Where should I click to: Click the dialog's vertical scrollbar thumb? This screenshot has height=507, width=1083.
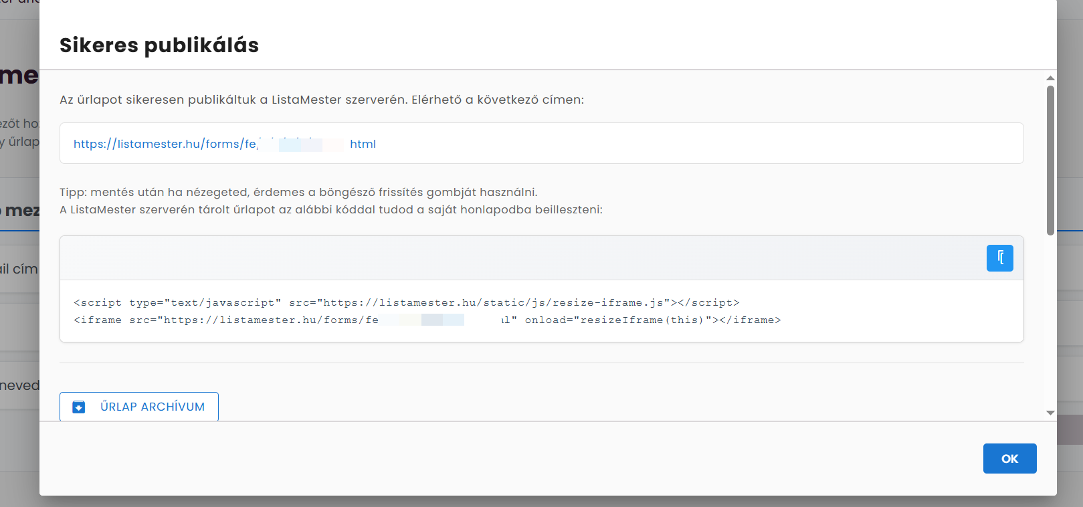1050,161
